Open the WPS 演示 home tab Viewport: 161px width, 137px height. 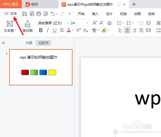tap(11, 4)
